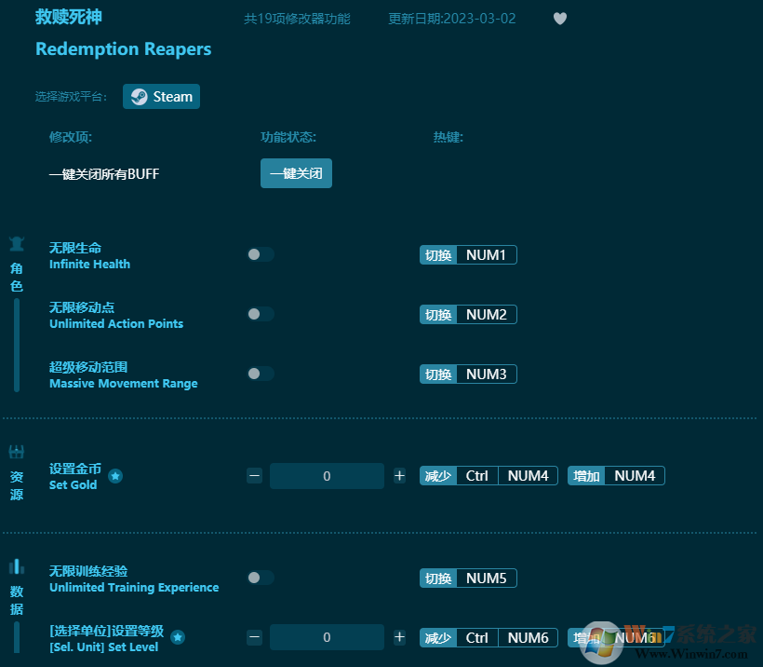Click the Massive Movement Range label
763x667 pixels.
pos(124,384)
